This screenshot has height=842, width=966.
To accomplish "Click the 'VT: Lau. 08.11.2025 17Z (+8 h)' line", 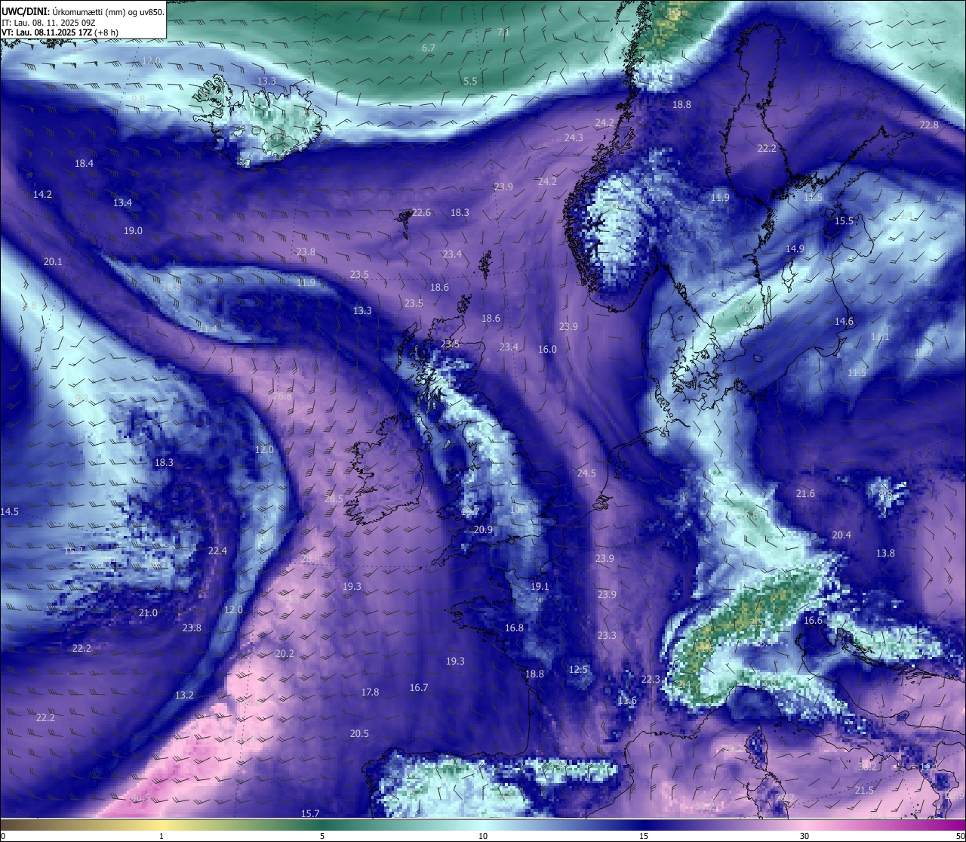I will [x=60, y=32].
